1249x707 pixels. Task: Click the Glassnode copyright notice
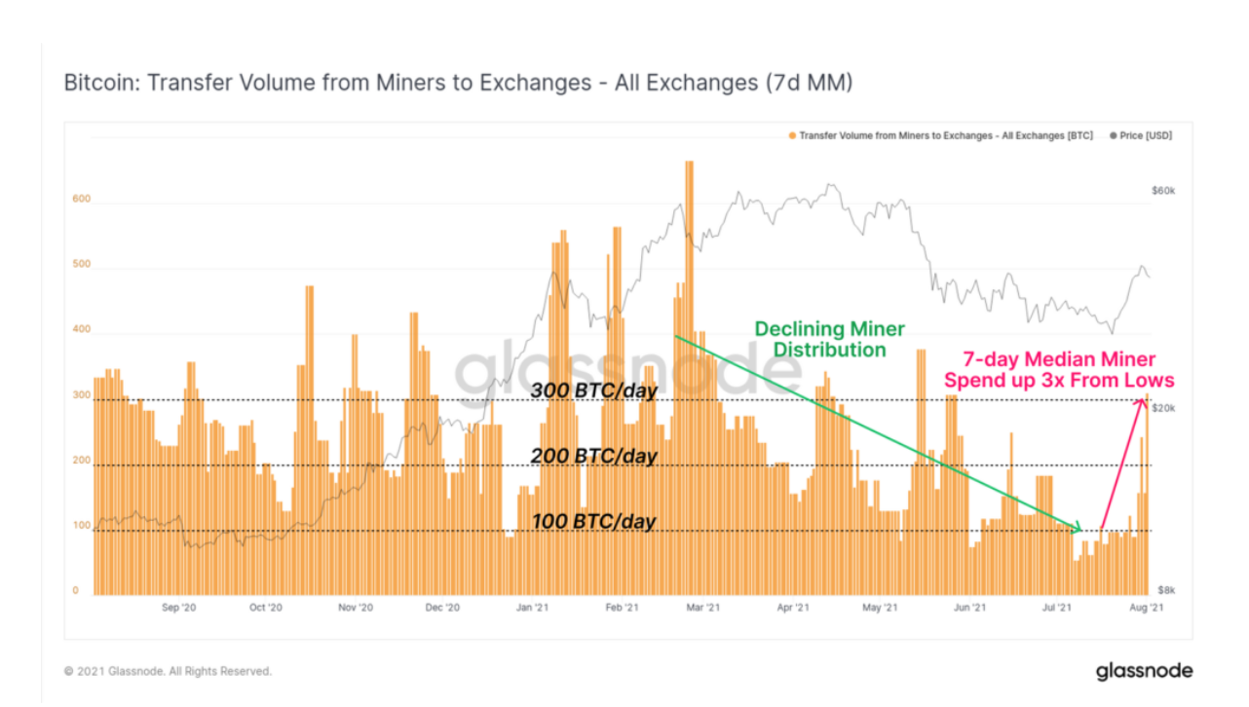tap(168, 671)
